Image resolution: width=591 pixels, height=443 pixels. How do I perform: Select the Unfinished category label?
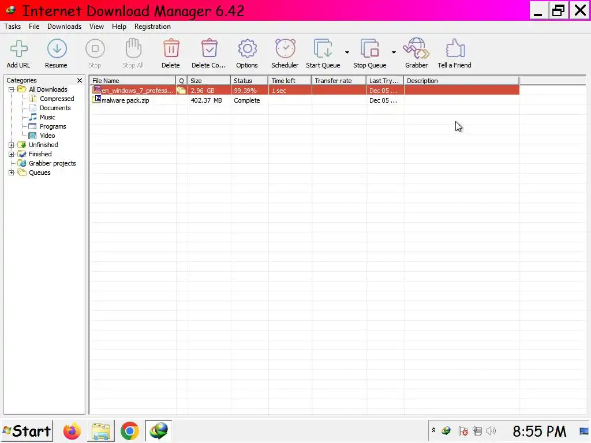(43, 145)
